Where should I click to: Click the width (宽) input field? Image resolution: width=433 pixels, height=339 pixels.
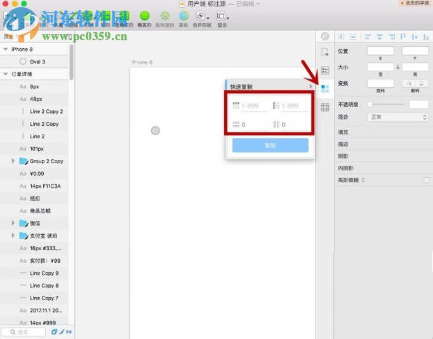(x=380, y=67)
